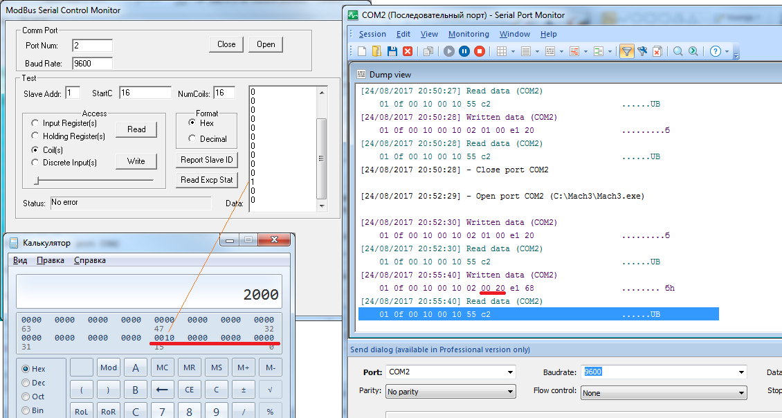Click the Access slider thumb
This screenshot has width=782, height=418.
pyautogui.click(x=37, y=180)
